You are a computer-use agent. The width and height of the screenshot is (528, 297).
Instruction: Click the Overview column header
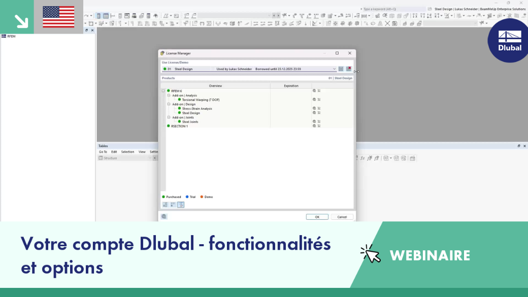point(215,86)
